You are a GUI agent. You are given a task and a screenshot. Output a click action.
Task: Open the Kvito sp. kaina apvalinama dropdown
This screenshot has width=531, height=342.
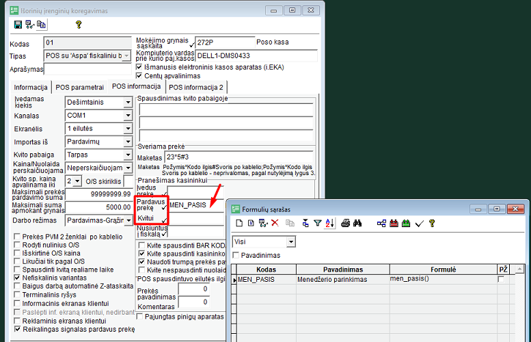(x=77, y=181)
